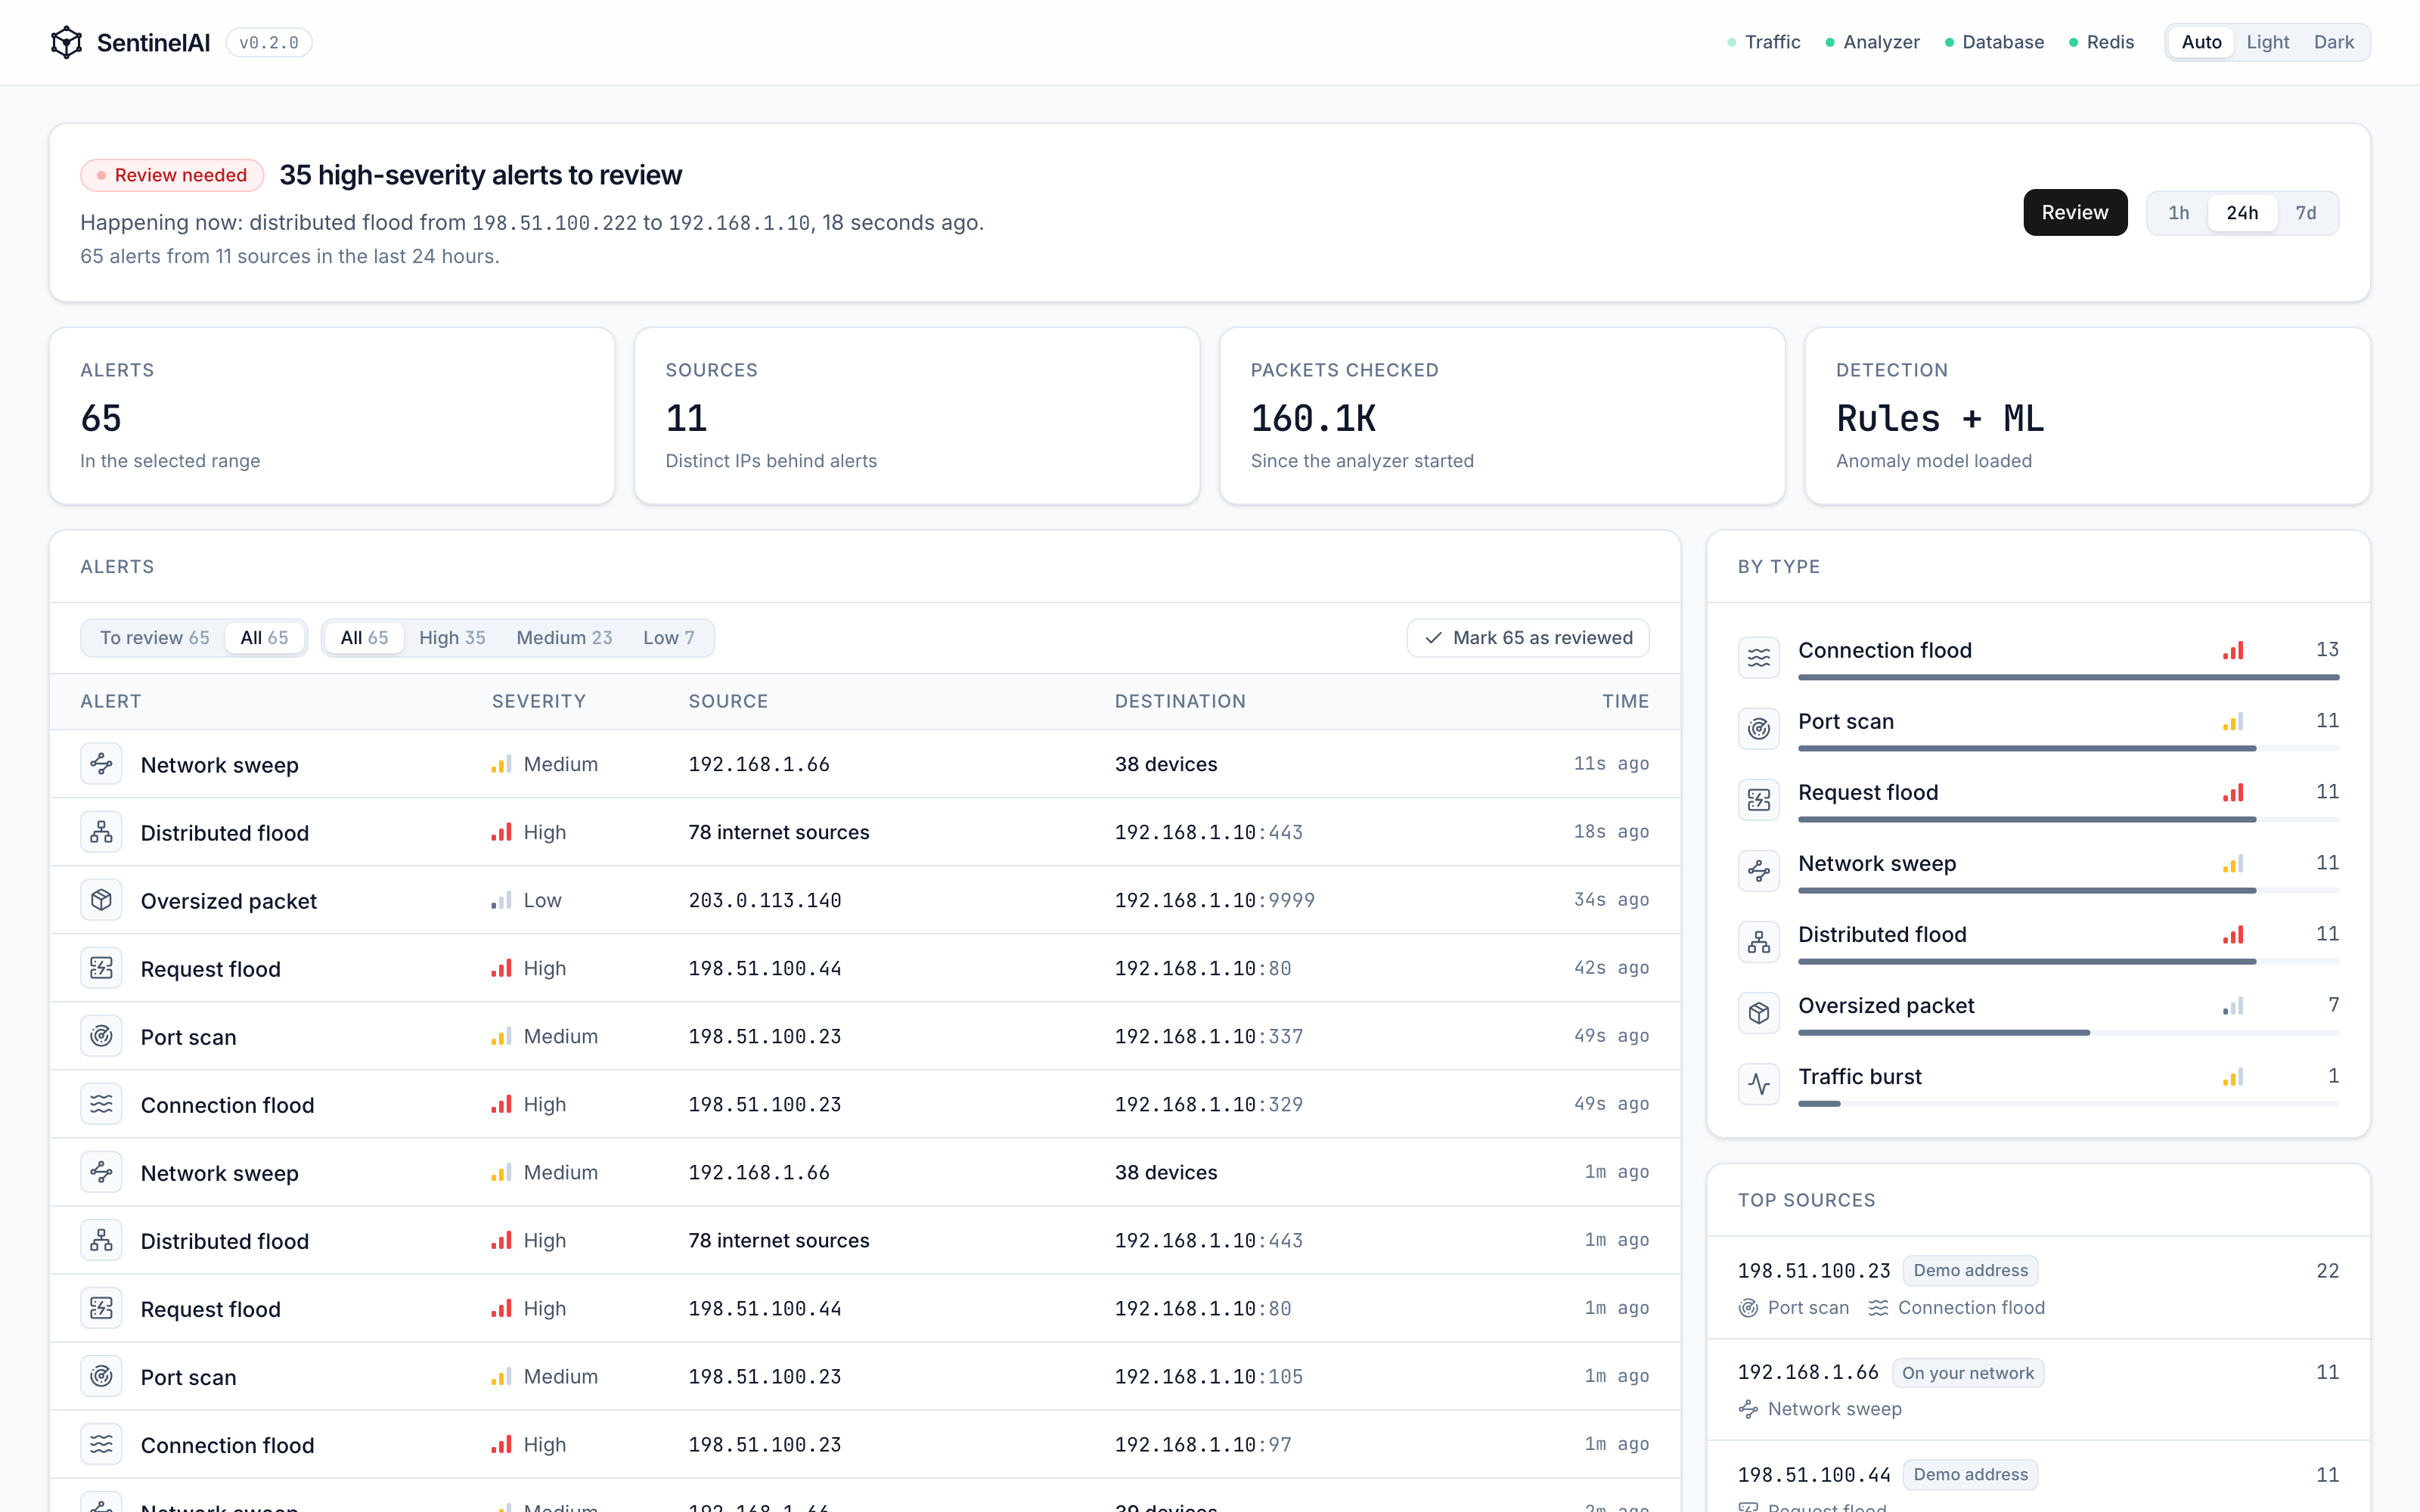Click Port scan icon in By Type panel

[1758, 729]
